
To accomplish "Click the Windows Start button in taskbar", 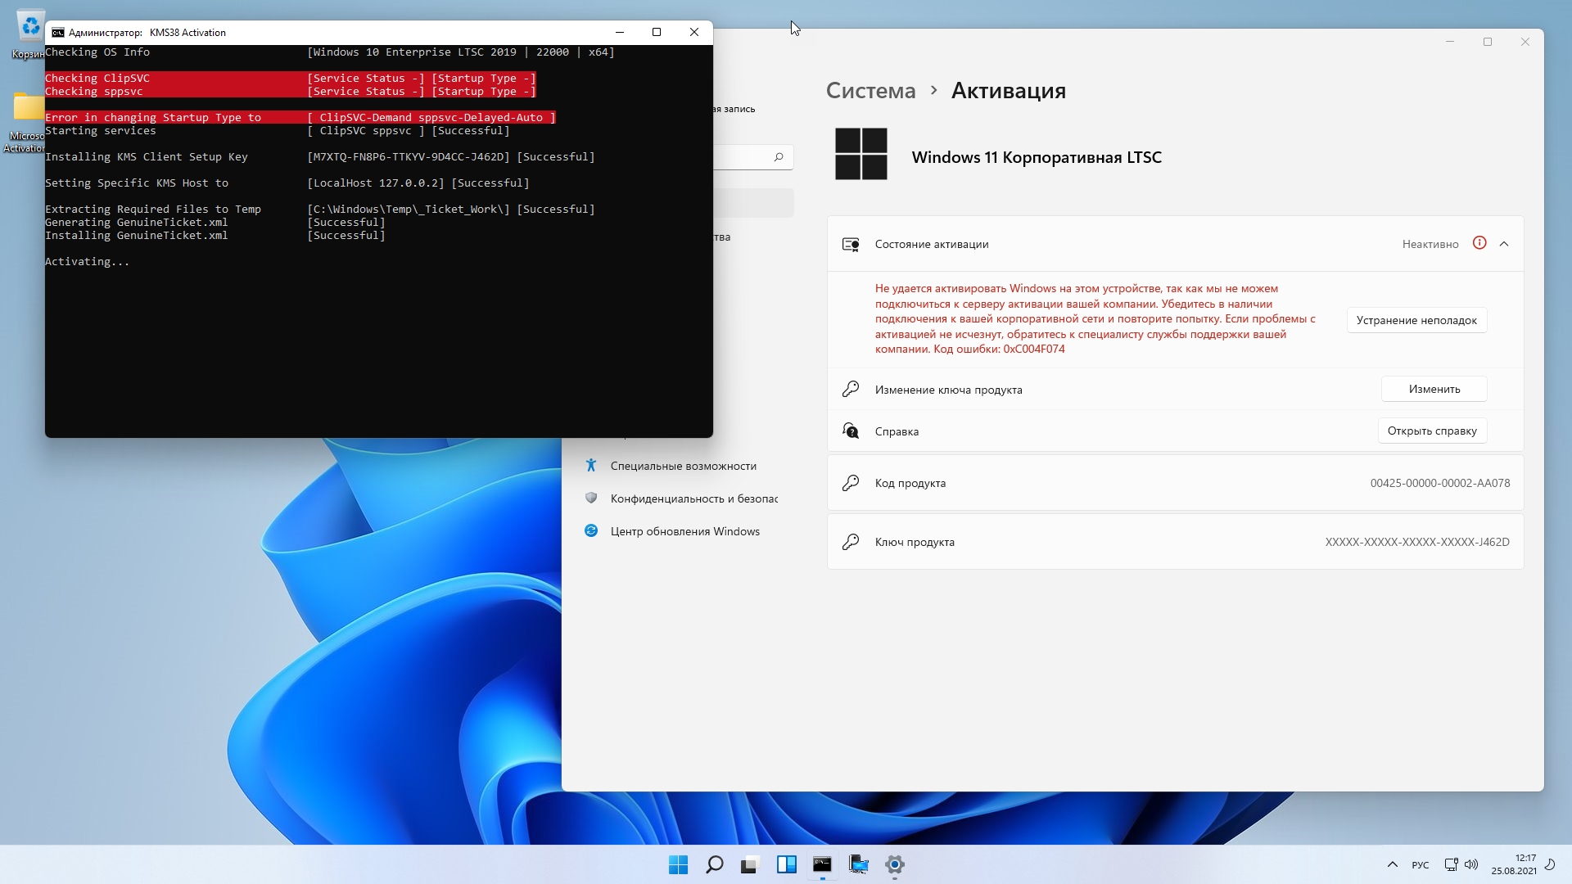I will click(x=678, y=864).
